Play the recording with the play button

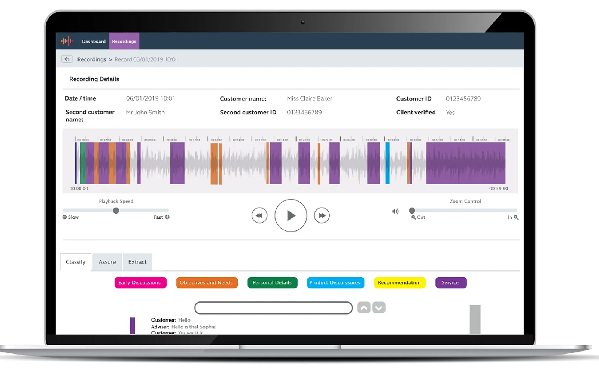click(291, 215)
